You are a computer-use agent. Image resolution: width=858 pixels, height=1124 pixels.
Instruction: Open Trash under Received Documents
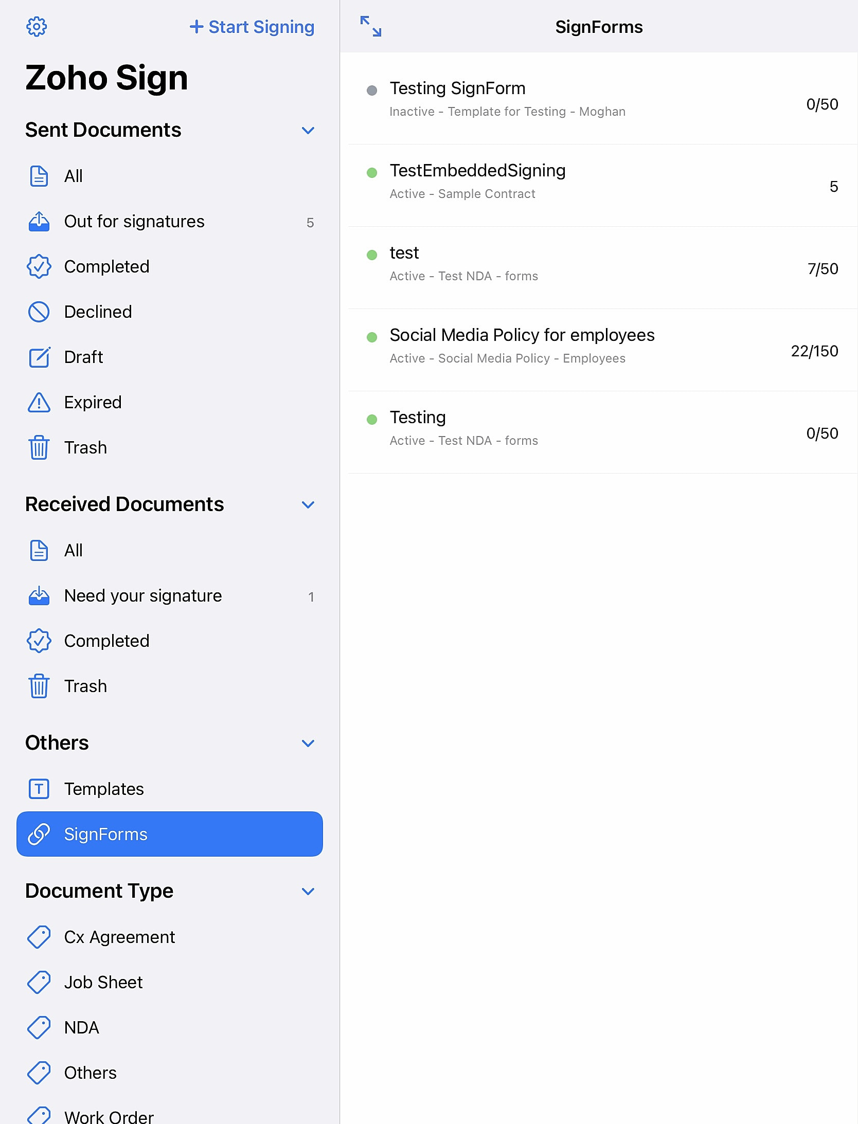pyautogui.click(x=170, y=686)
